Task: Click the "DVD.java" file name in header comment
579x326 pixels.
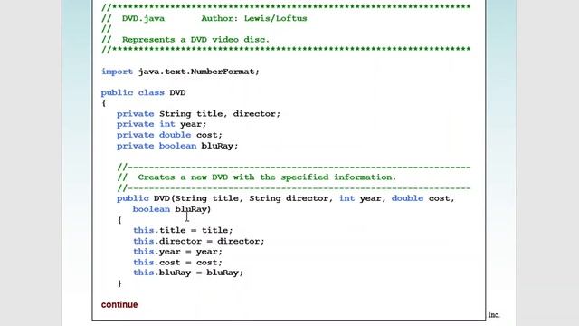Action: pos(143,18)
